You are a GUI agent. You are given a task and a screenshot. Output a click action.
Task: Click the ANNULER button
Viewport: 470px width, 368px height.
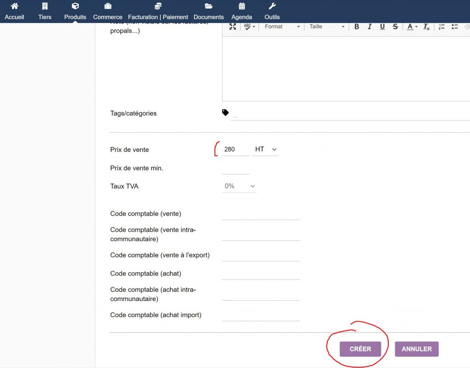416,349
